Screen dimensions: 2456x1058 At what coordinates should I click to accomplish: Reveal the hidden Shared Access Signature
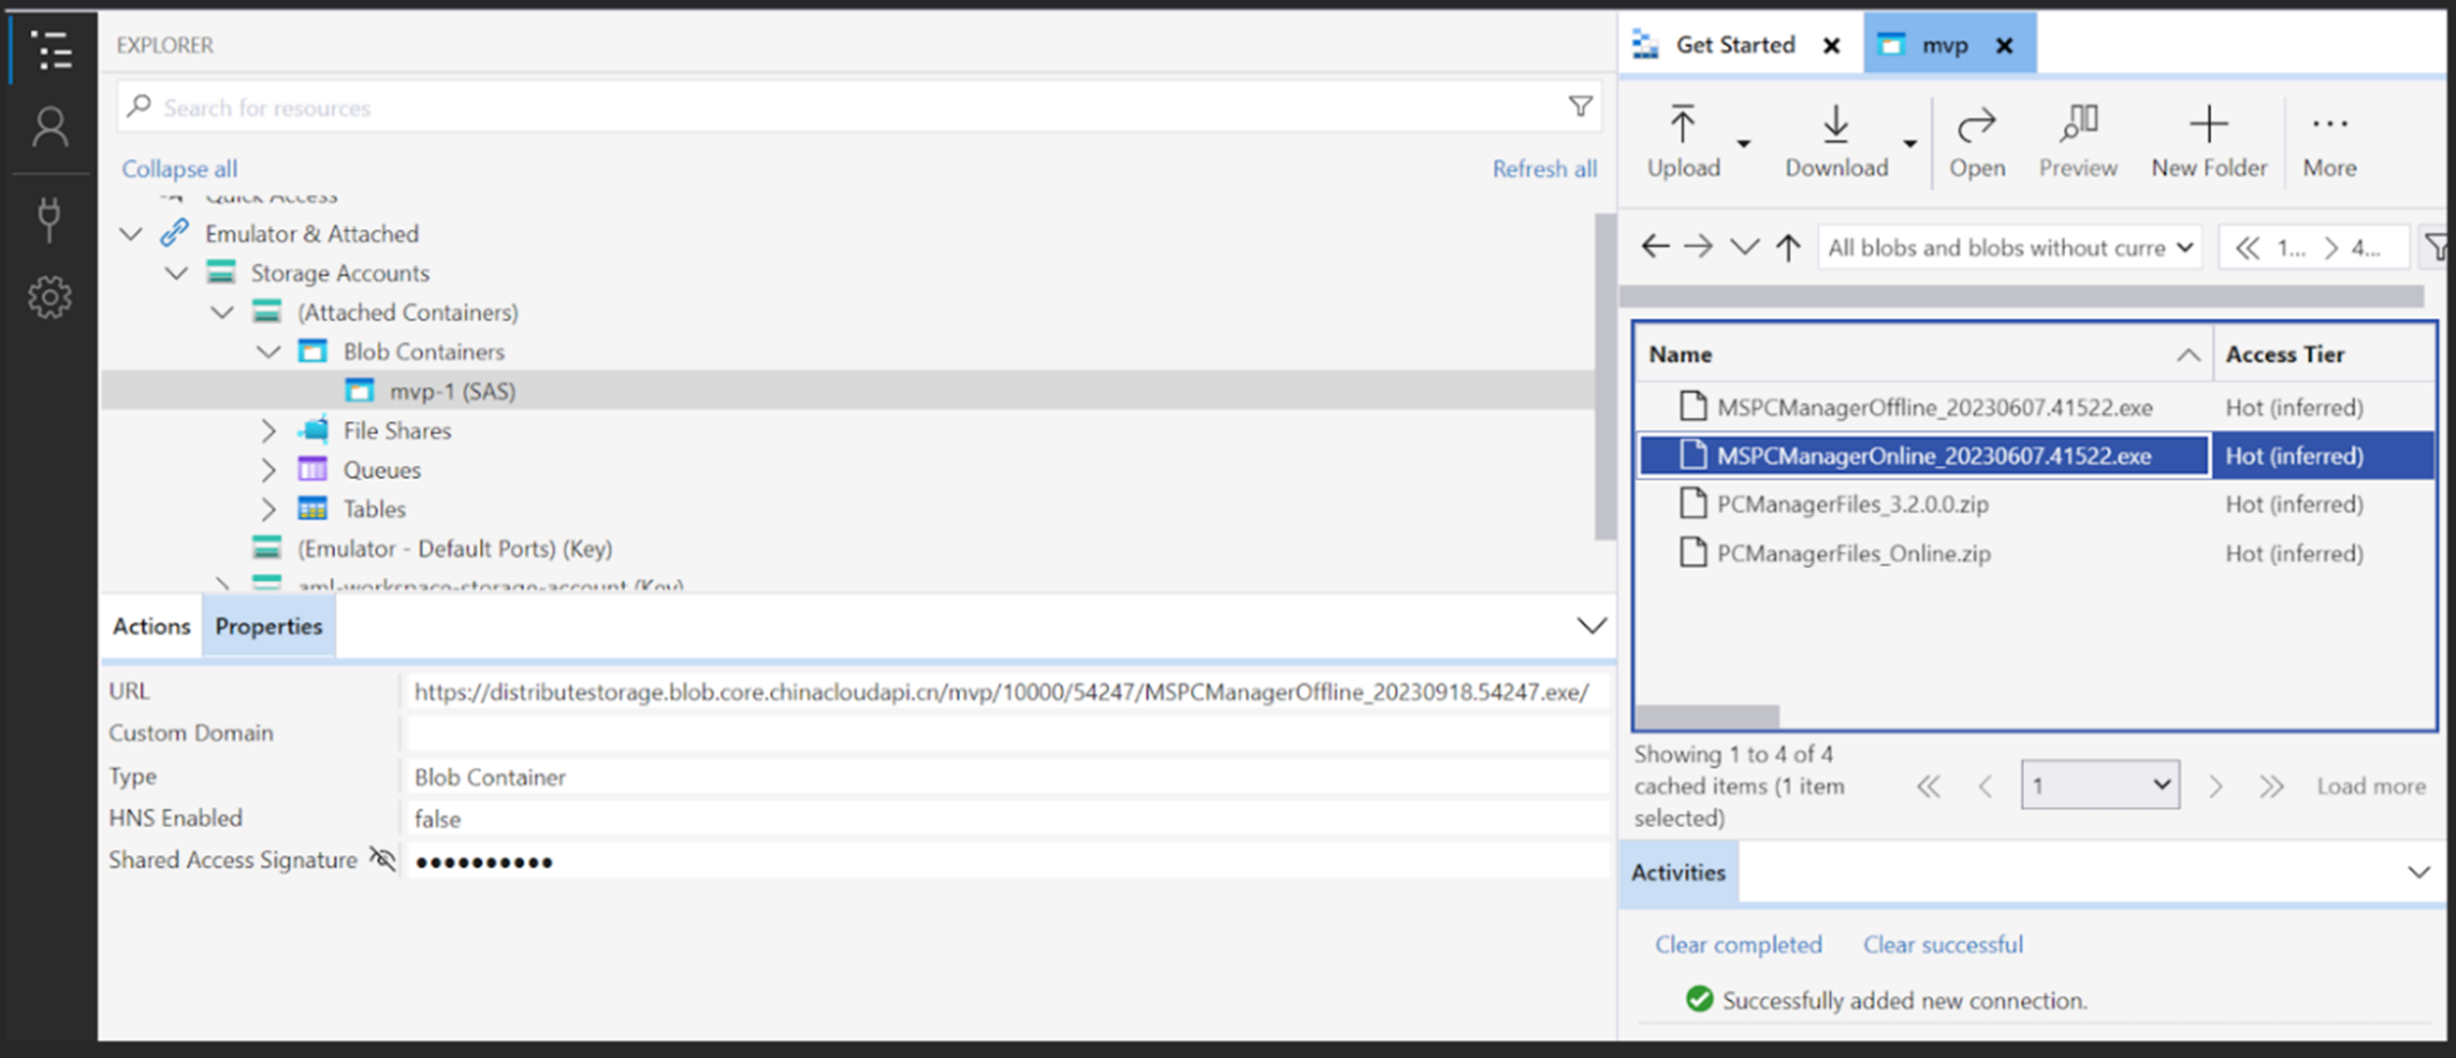pyautogui.click(x=382, y=859)
